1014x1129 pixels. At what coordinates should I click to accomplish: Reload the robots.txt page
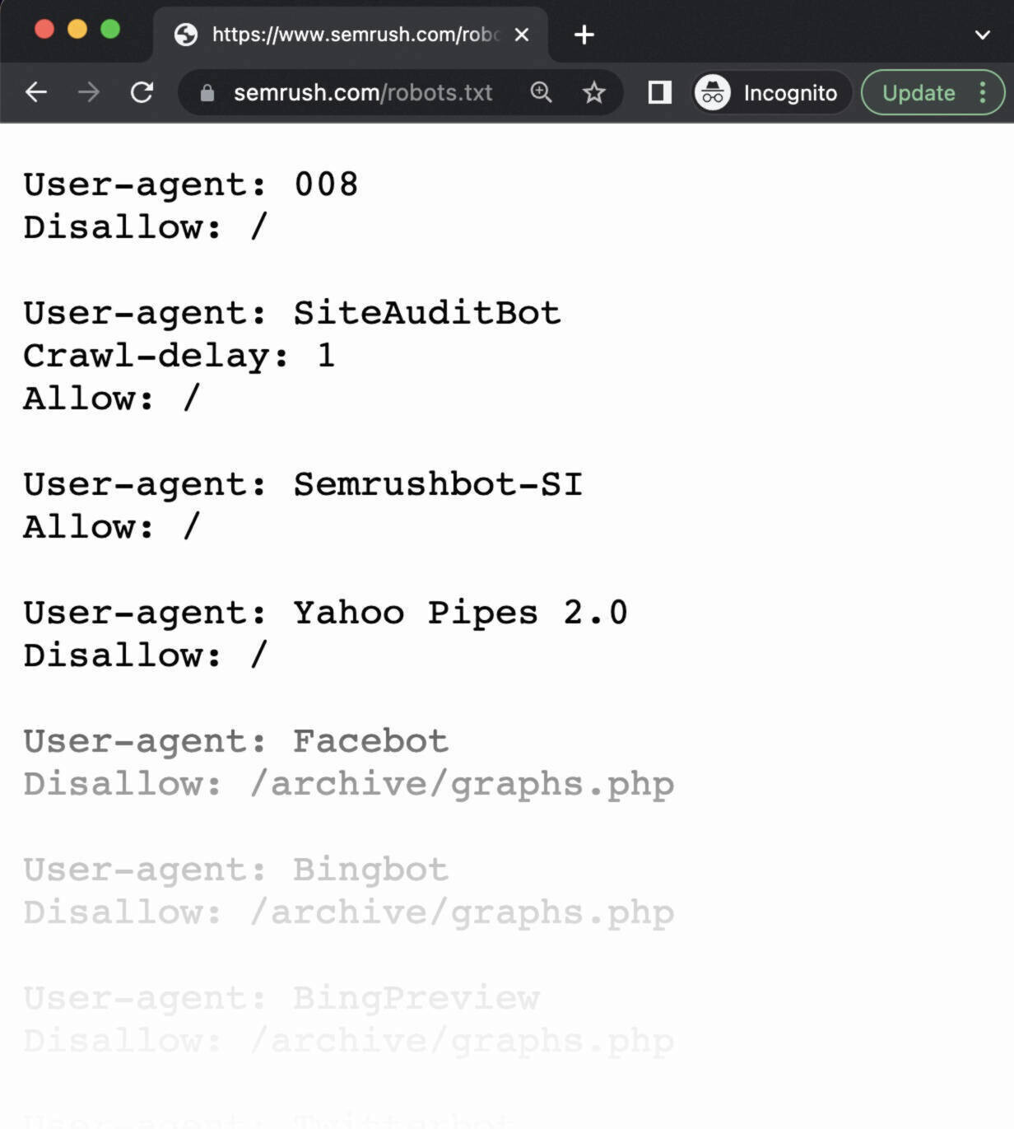coord(142,92)
